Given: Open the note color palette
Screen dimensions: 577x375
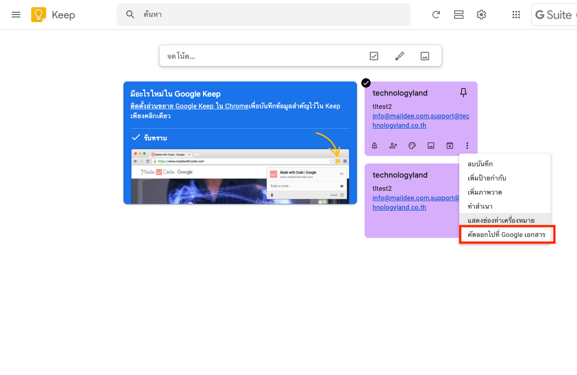Looking at the screenshot, I should (412, 146).
